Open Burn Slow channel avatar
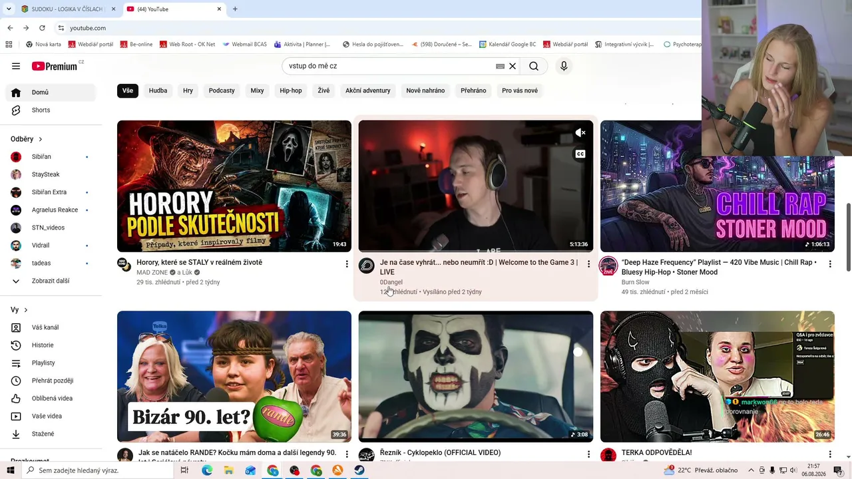 click(x=608, y=266)
